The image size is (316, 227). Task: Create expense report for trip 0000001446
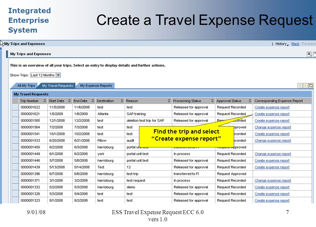pyautogui.click(x=272, y=161)
